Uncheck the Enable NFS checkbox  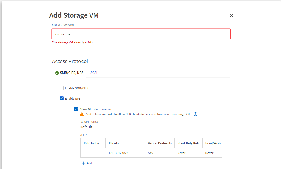click(x=62, y=98)
